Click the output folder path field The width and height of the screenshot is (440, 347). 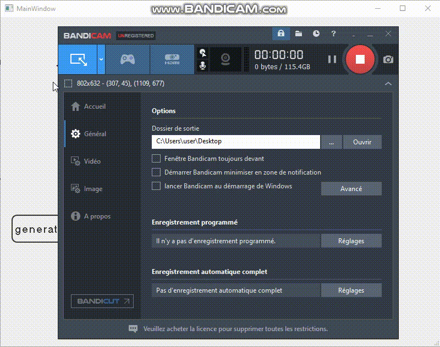click(x=236, y=142)
